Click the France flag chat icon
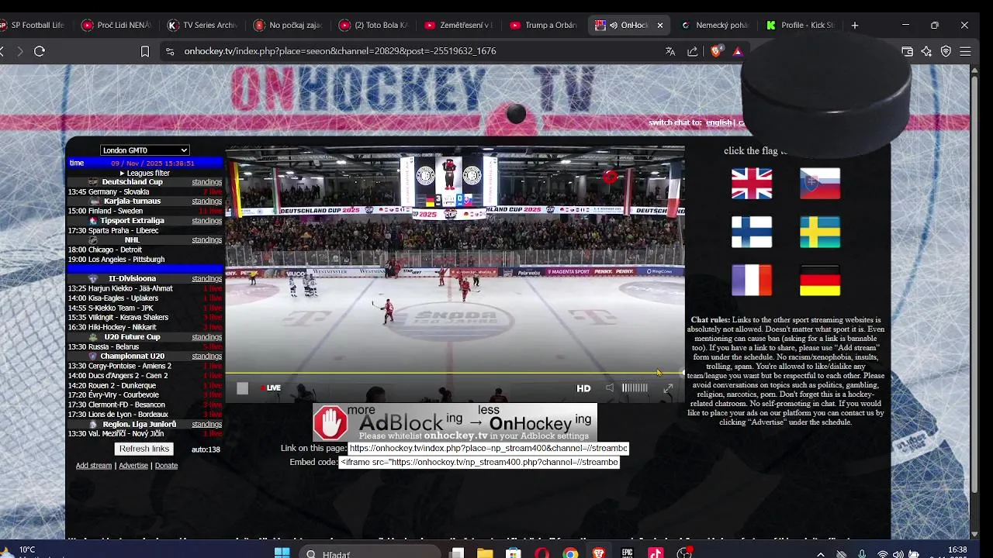Viewport: 993px width, 558px height. [752, 281]
